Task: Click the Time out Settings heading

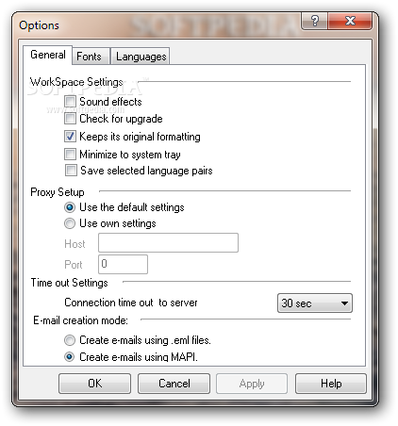Action: point(69,283)
